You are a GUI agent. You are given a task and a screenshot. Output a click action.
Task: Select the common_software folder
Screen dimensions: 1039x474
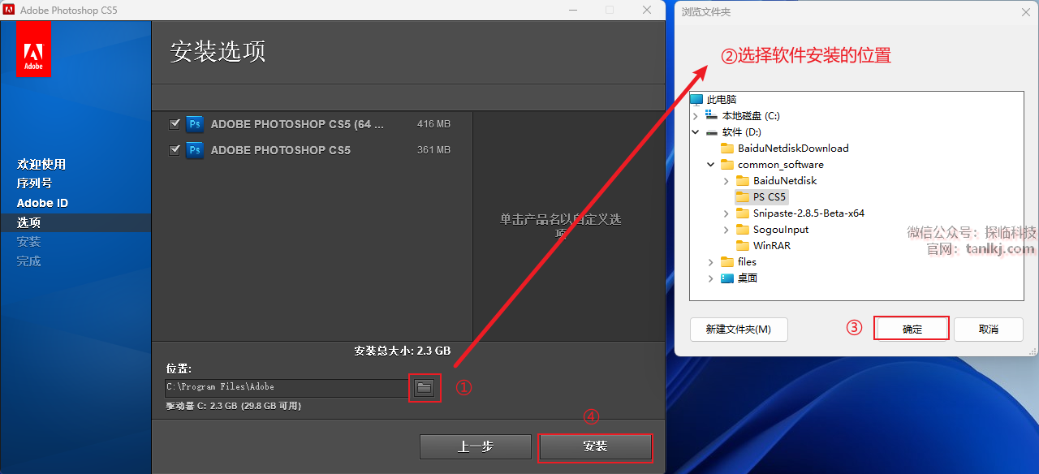pyautogui.click(x=780, y=164)
